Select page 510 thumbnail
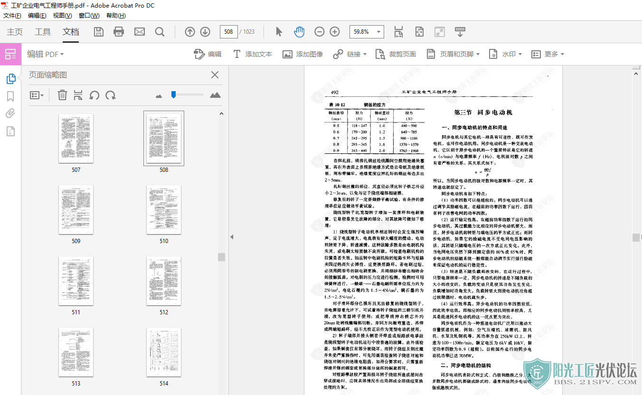Viewport: 642px width, 395px height. tap(164, 209)
